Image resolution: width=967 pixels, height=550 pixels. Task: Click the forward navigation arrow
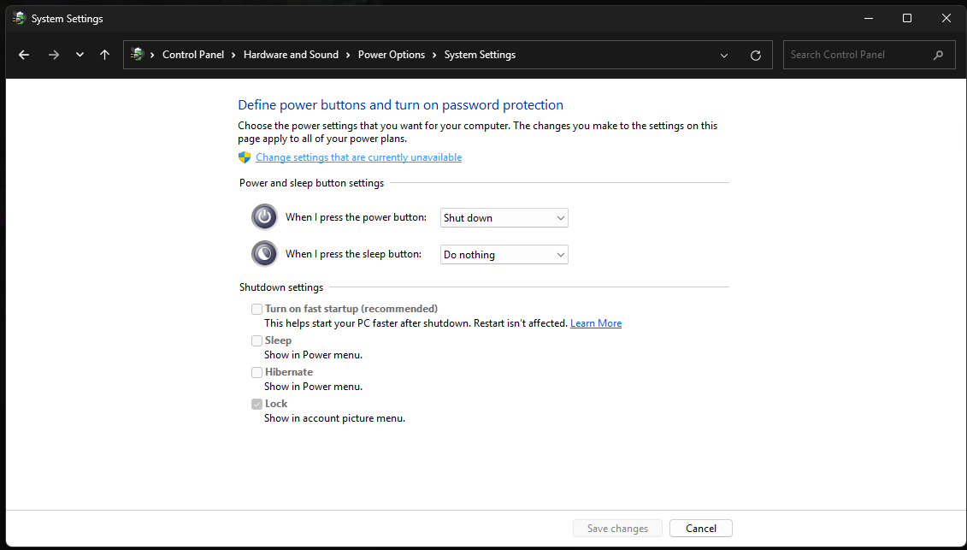pos(54,55)
